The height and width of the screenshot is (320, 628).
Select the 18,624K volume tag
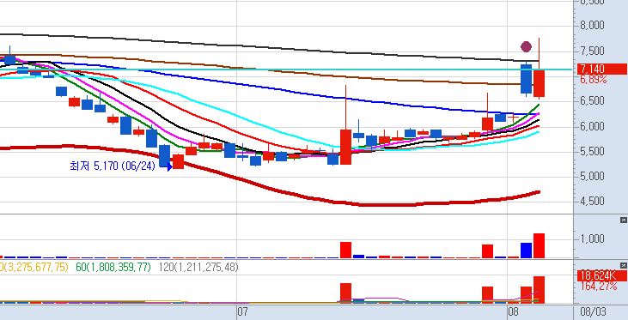click(601, 275)
